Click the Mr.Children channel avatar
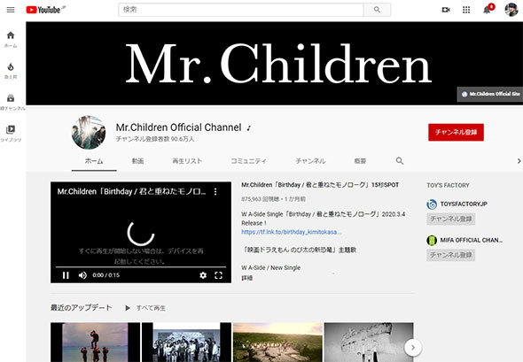 [89, 133]
